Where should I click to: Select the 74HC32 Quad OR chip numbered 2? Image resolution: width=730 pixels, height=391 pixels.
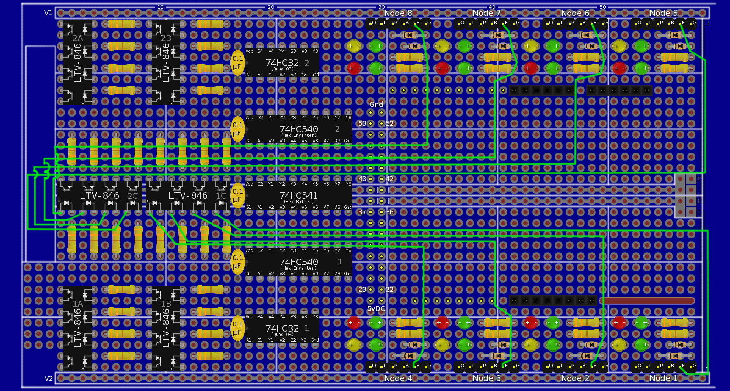tap(282, 63)
